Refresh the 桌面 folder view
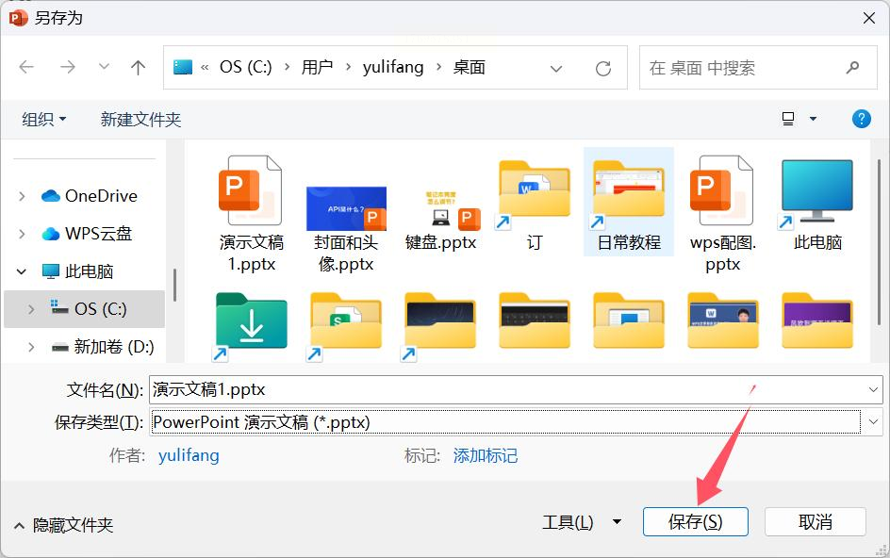Image resolution: width=890 pixels, height=558 pixels. pos(603,69)
